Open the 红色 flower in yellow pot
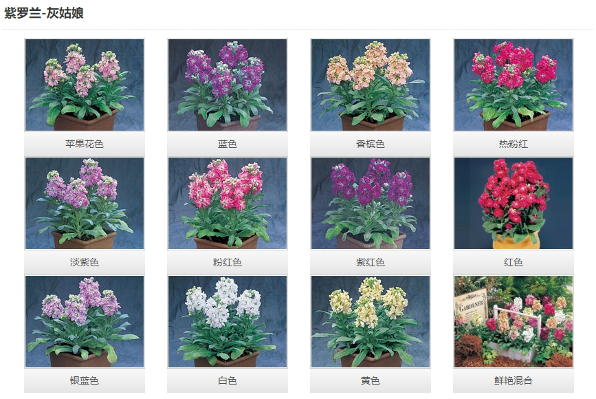The width and height of the screenshot is (596, 399). tap(514, 203)
